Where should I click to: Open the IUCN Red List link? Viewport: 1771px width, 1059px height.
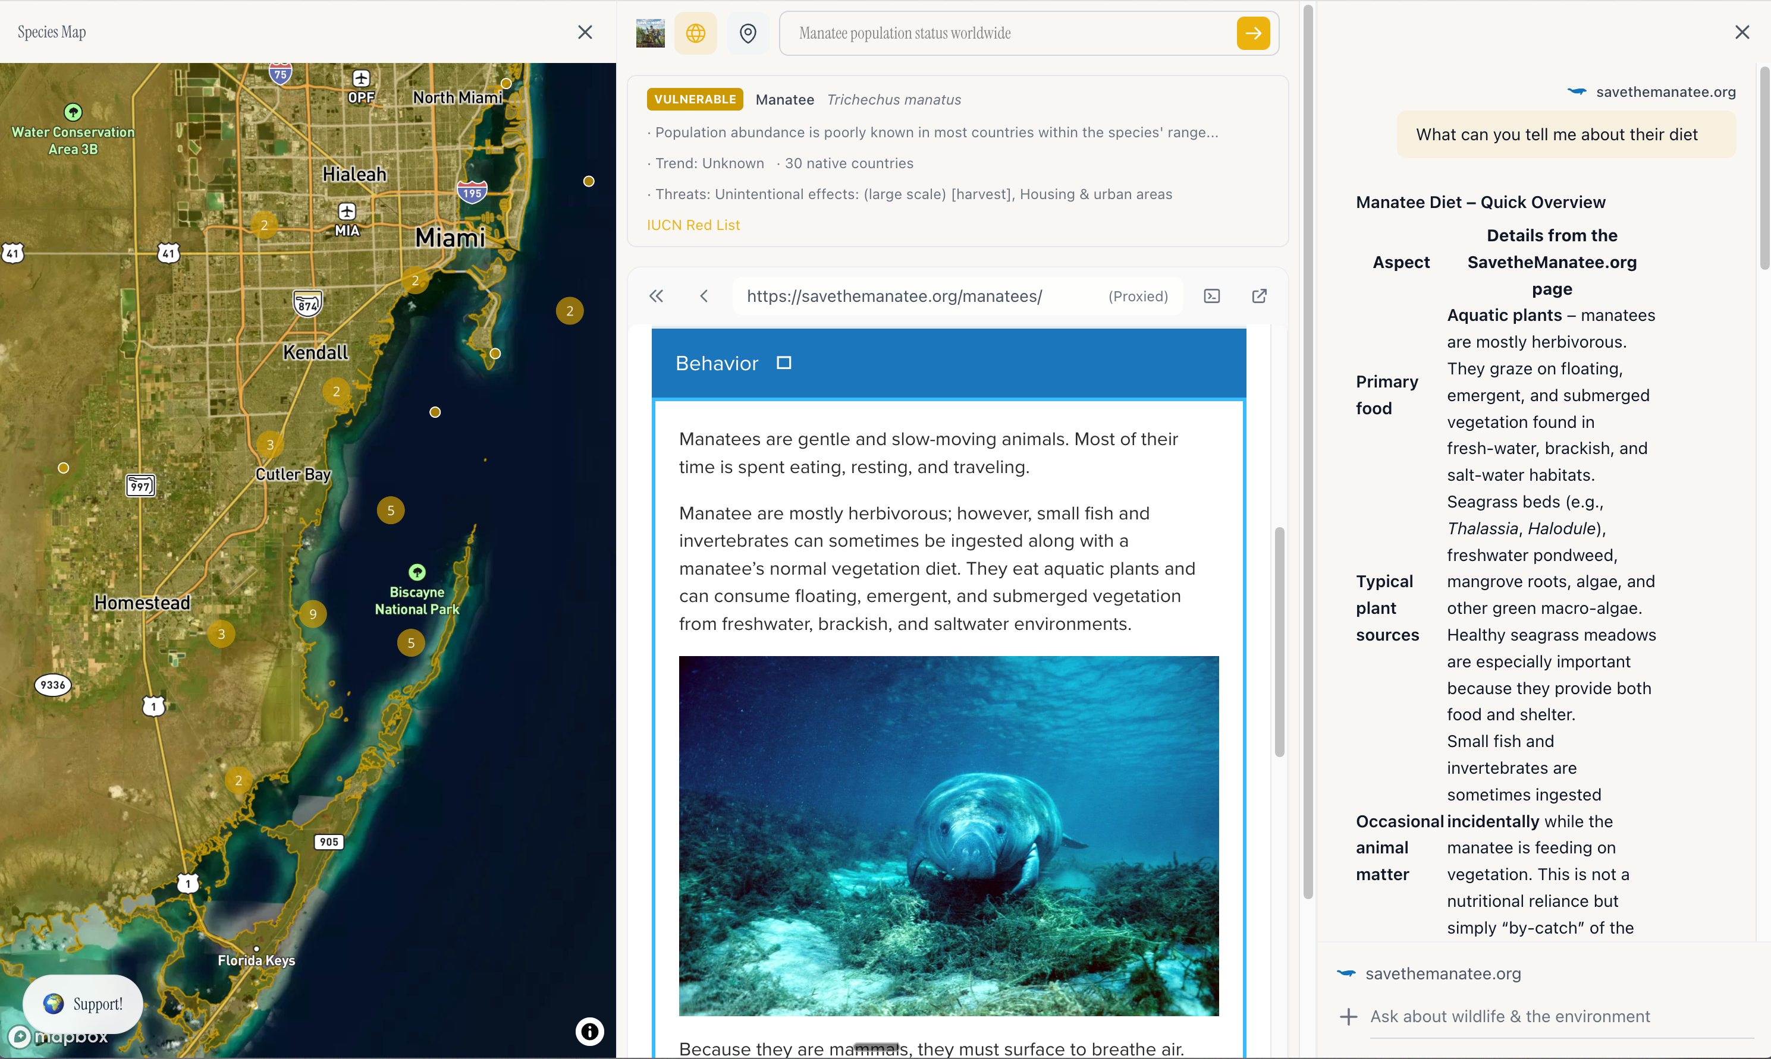click(693, 225)
